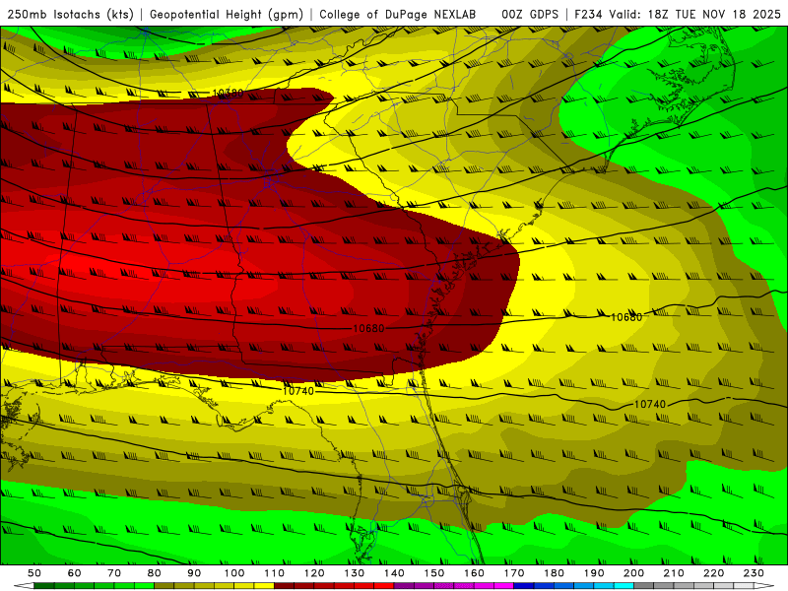Click the 200 value on the legend scale
788x591 pixels.
[634, 573]
